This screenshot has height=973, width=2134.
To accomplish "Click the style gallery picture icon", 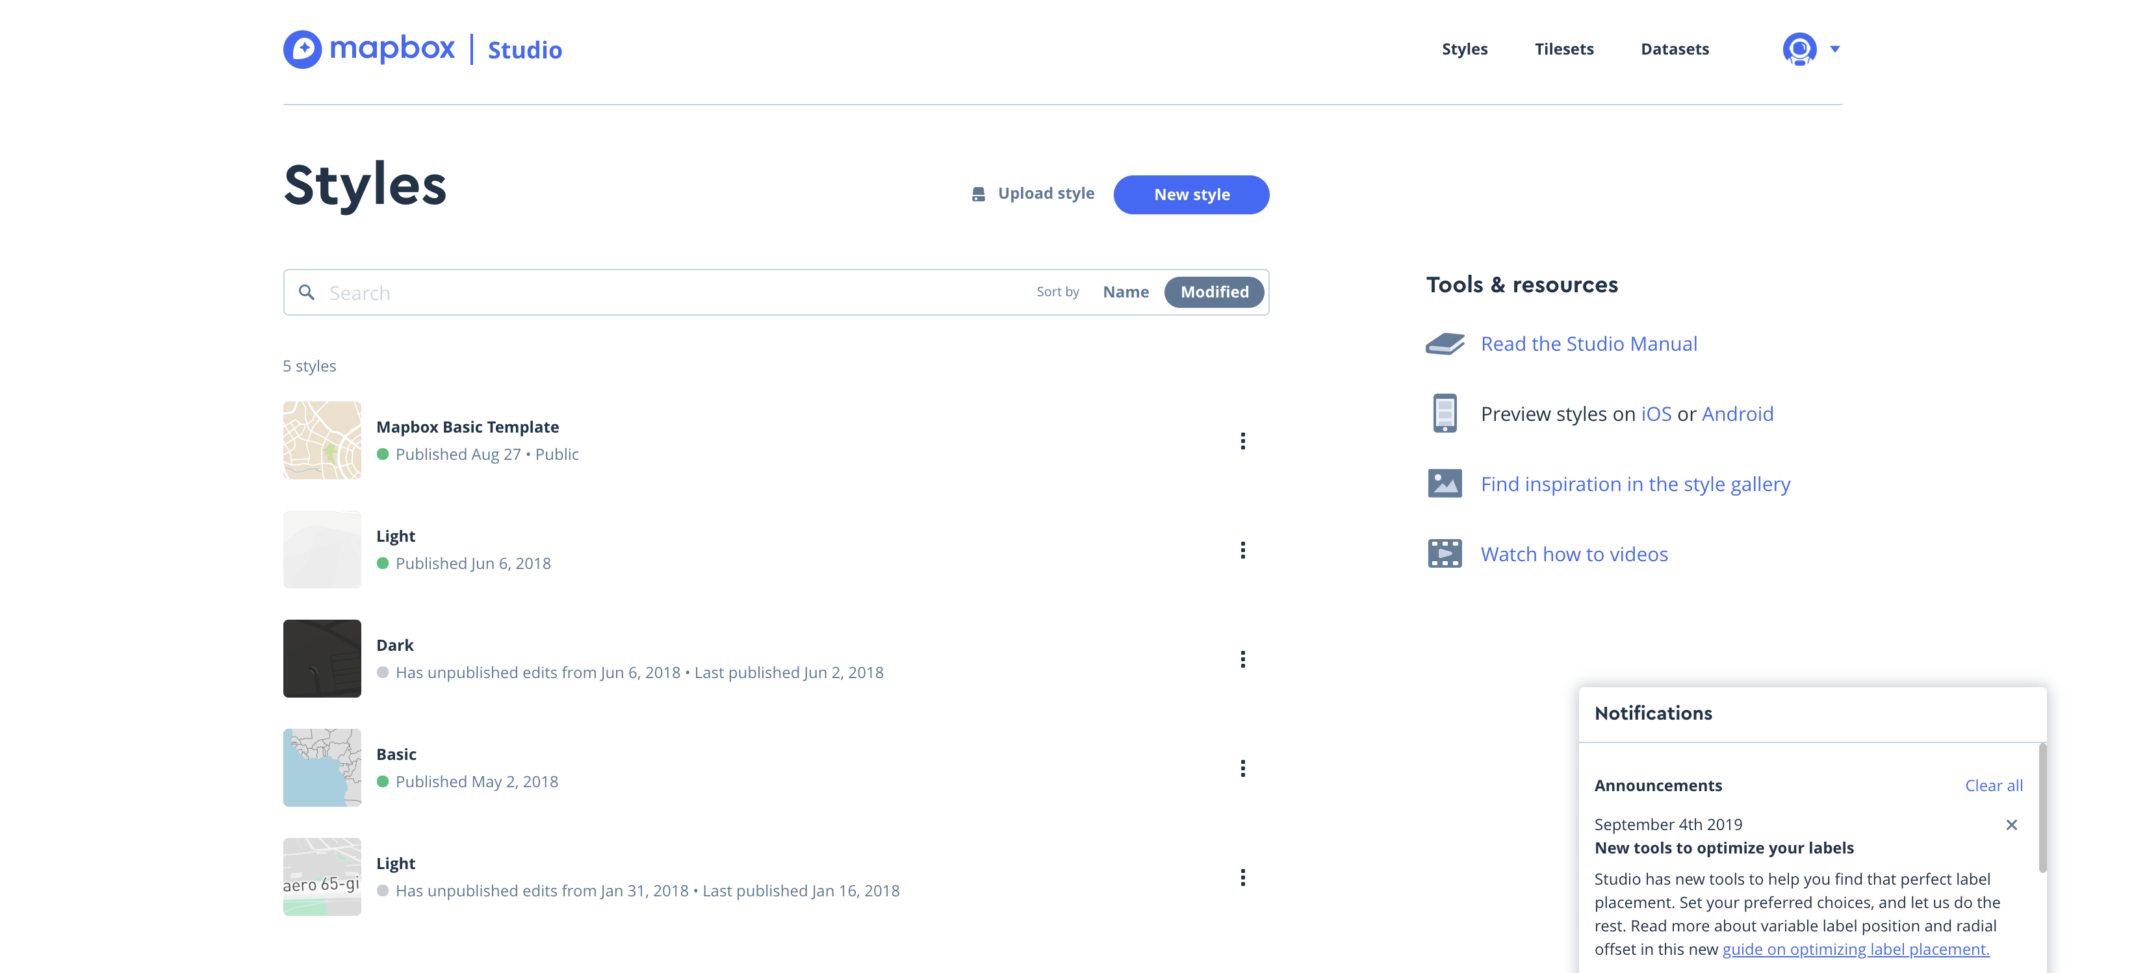I will pyautogui.click(x=1445, y=484).
